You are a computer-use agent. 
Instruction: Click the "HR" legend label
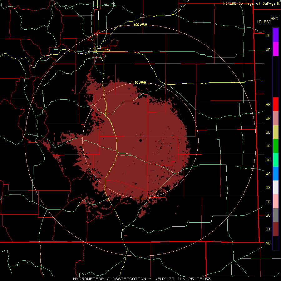pos(268,146)
